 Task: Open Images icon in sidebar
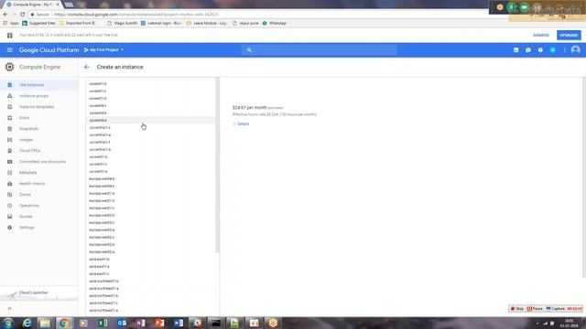coord(10,140)
